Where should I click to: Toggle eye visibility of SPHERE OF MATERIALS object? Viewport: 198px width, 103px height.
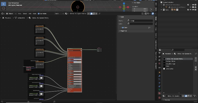pos(190,7)
